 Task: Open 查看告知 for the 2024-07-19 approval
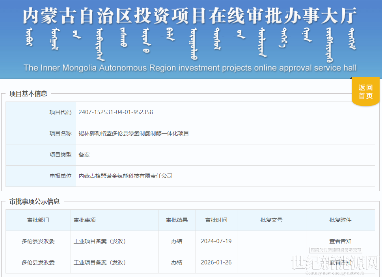coord(340,241)
